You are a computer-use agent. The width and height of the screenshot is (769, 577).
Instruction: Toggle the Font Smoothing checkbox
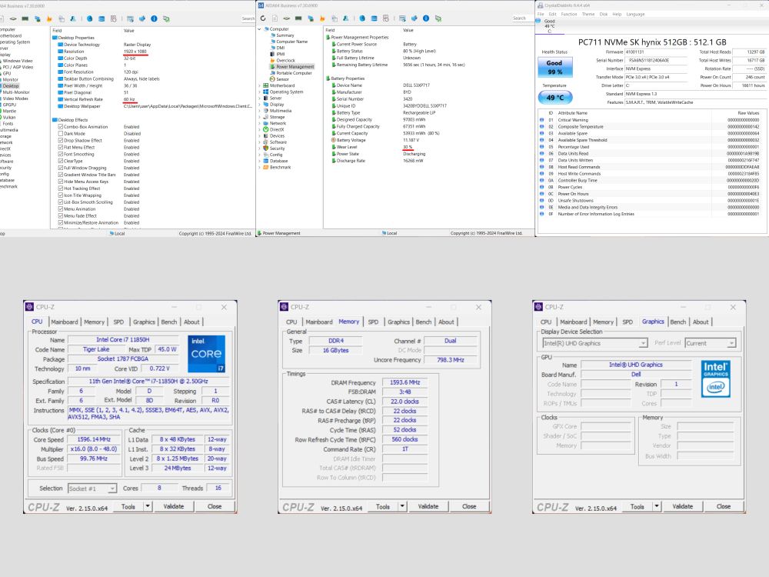click(x=62, y=154)
